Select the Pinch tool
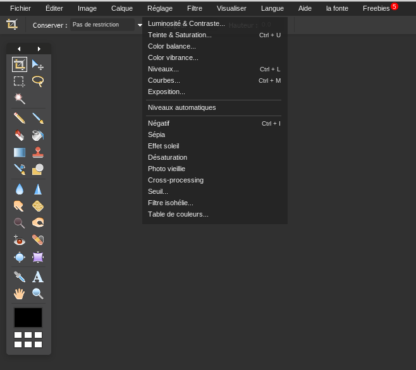This screenshot has height=370, width=416. (38, 257)
